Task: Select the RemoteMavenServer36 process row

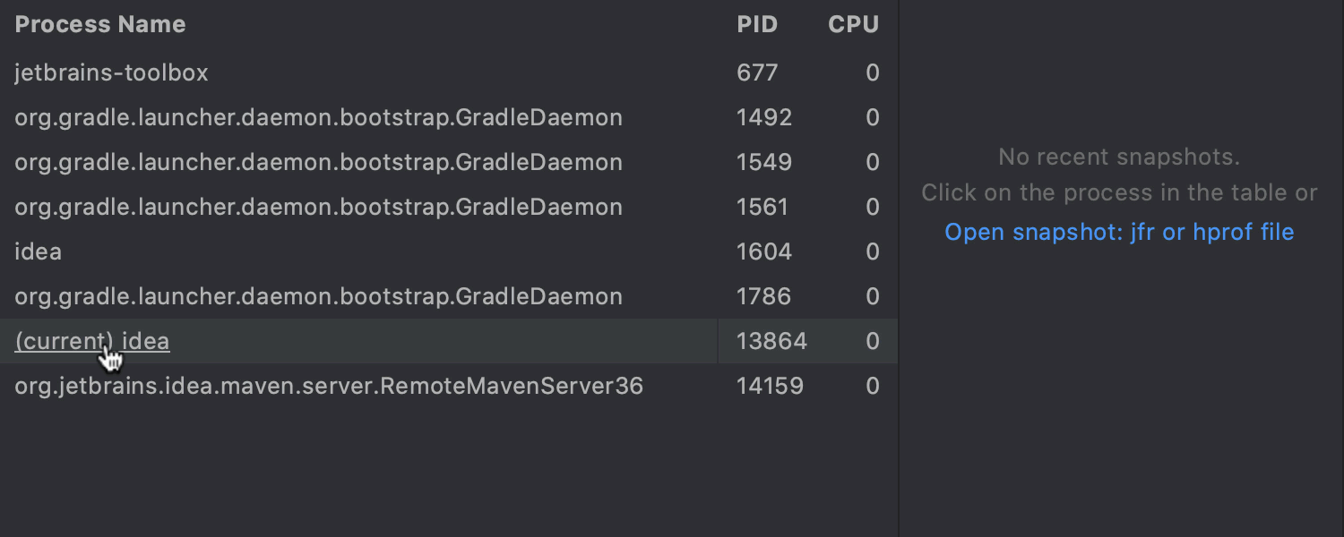Action: tap(448, 386)
